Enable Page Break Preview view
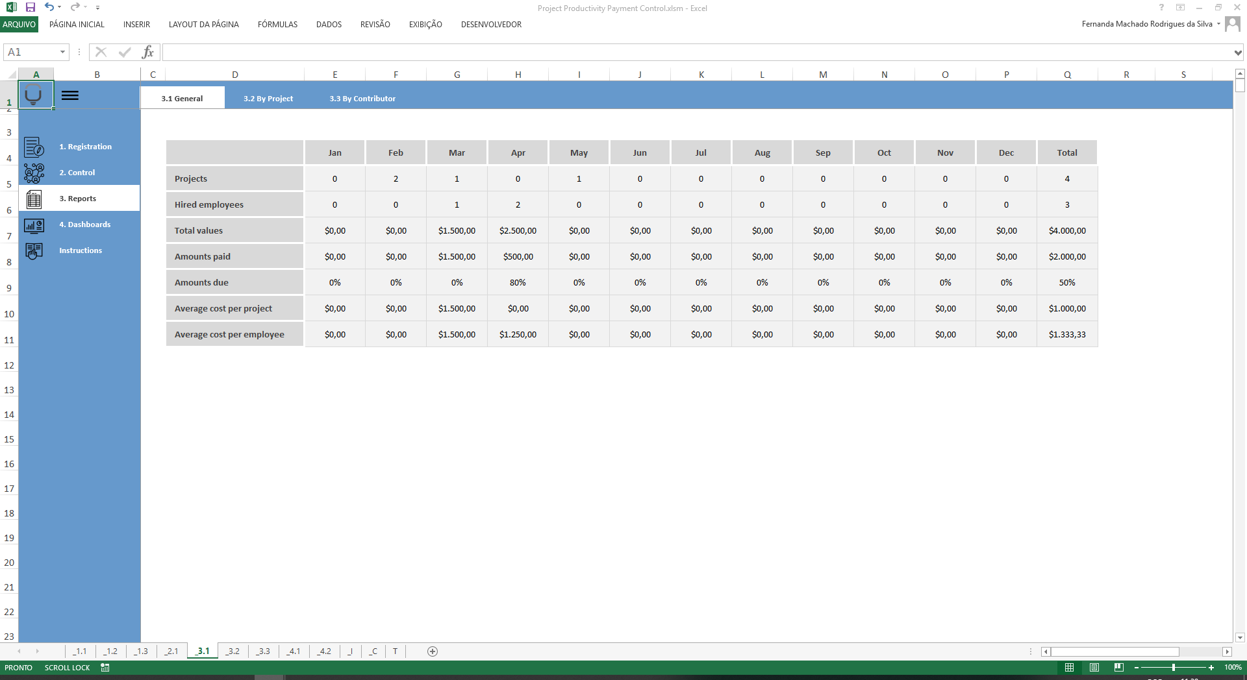This screenshot has height=680, width=1247. (x=1120, y=668)
